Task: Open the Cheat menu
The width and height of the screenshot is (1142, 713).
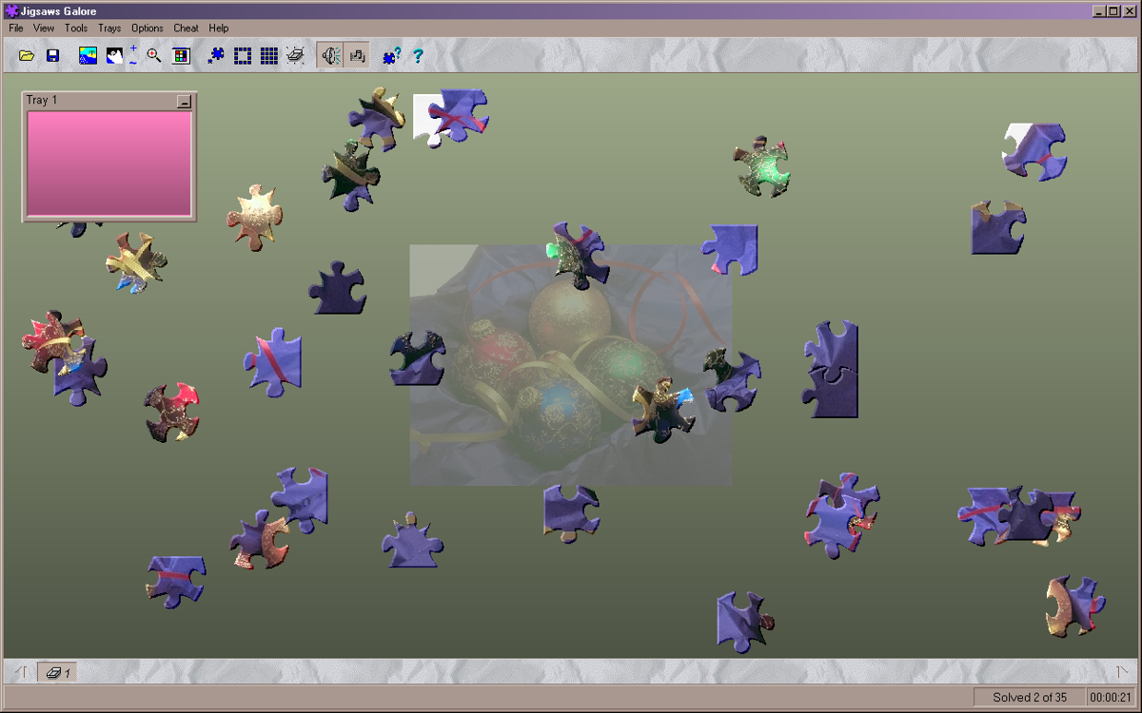Action: pyautogui.click(x=186, y=28)
